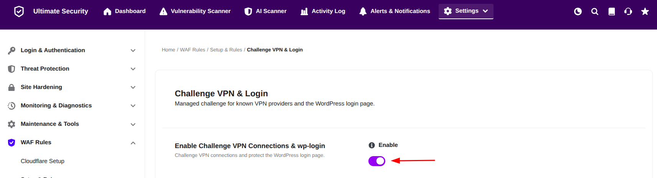The height and width of the screenshot is (178, 657).
Task: Toggle the Enable Challenge VPN switch
Action: click(377, 161)
